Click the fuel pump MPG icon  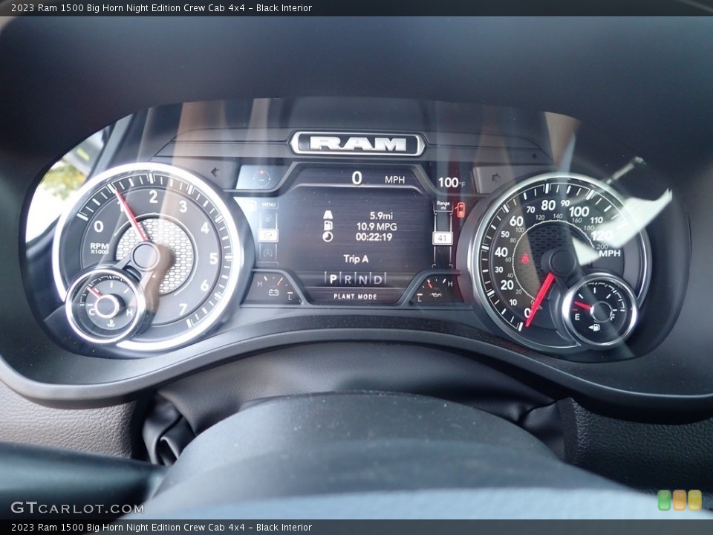pyautogui.click(x=328, y=226)
